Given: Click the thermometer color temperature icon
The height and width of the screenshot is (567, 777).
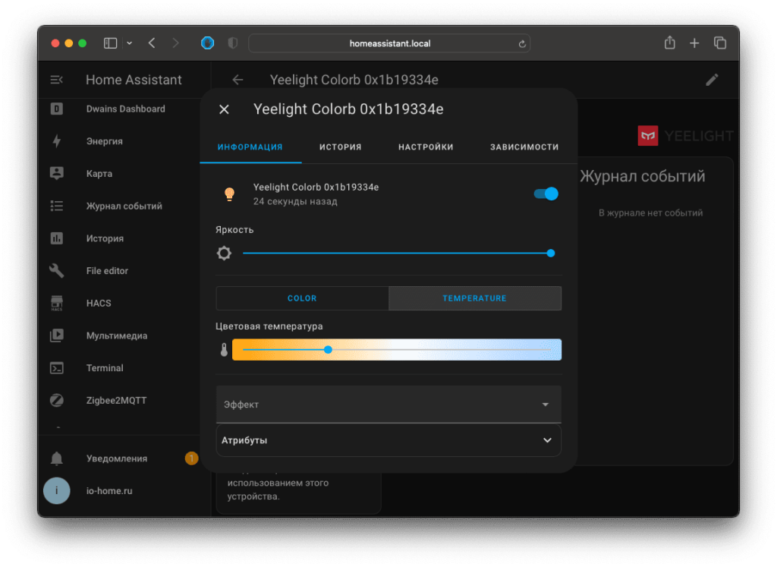Looking at the screenshot, I should tap(224, 350).
